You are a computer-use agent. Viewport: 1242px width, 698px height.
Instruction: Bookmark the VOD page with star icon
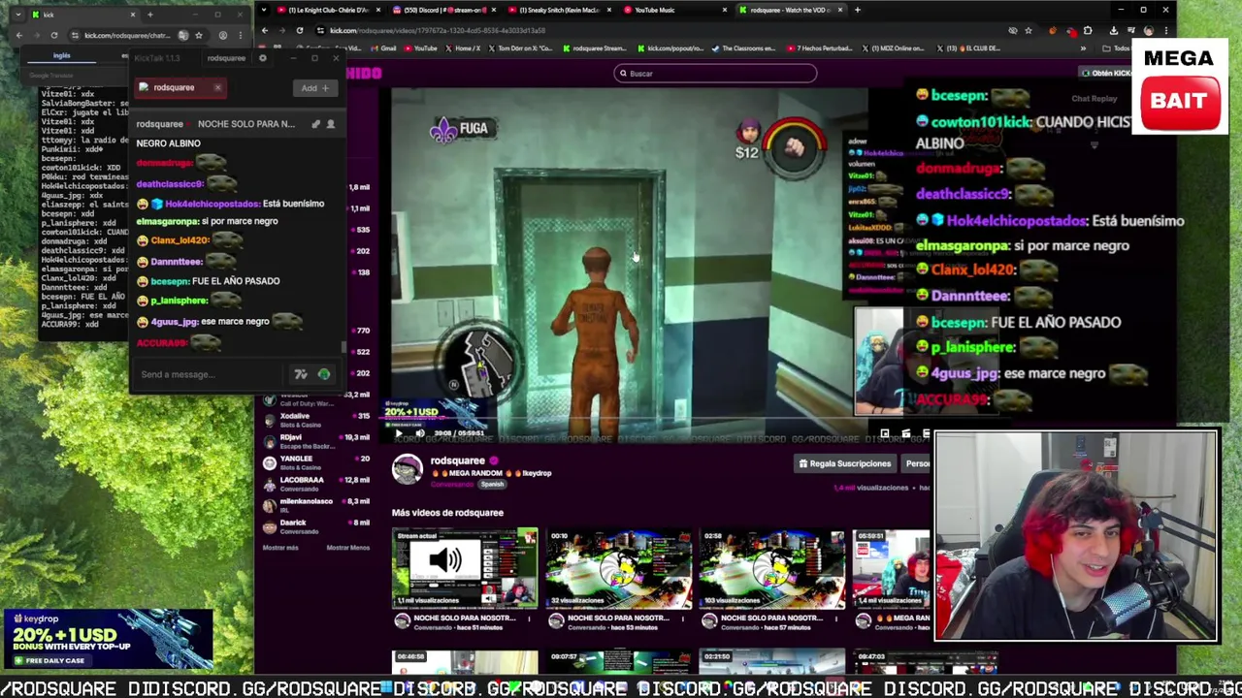(x=1029, y=30)
